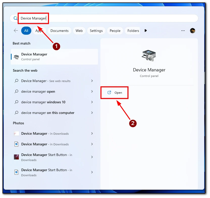This screenshot has height=198, width=210.
Task: Switch to the Settings filter tab
Action: (x=96, y=31)
